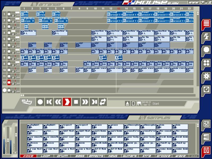212x159 pixels.
Task: Mute track 1 with its M button
Action: point(17,15)
